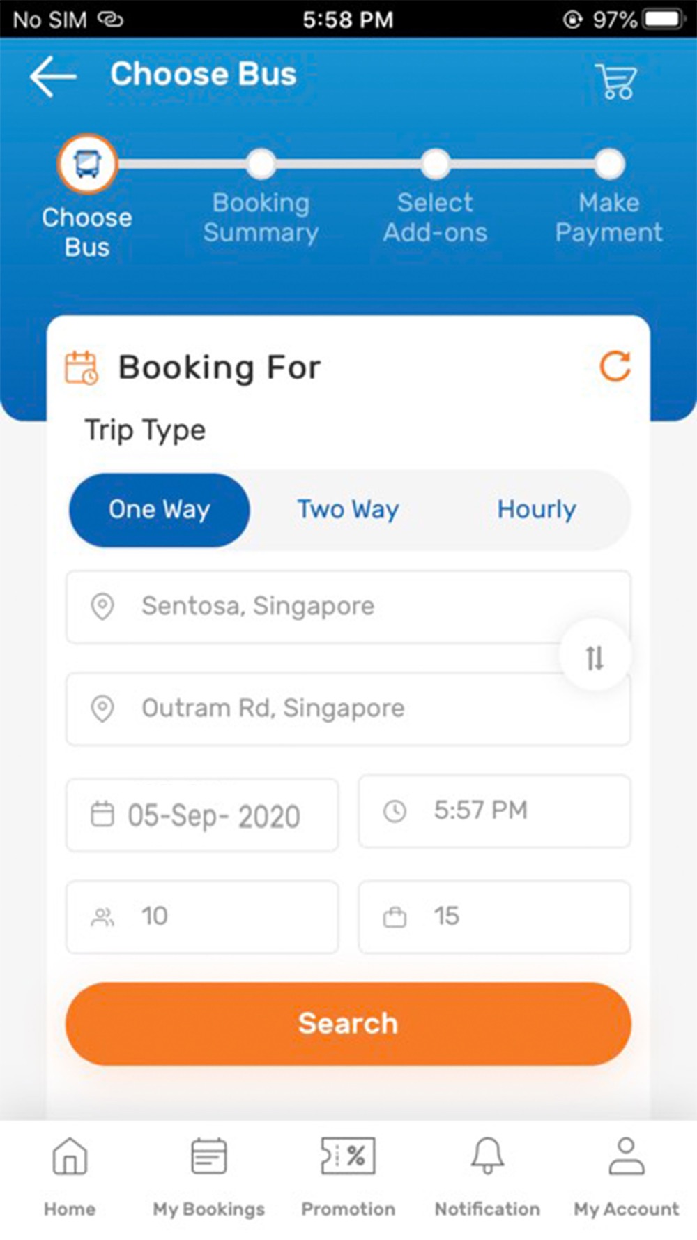This screenshot has width=697, height=1240.
Task: Open the Promotion tab
Action: click(348, 1157)
